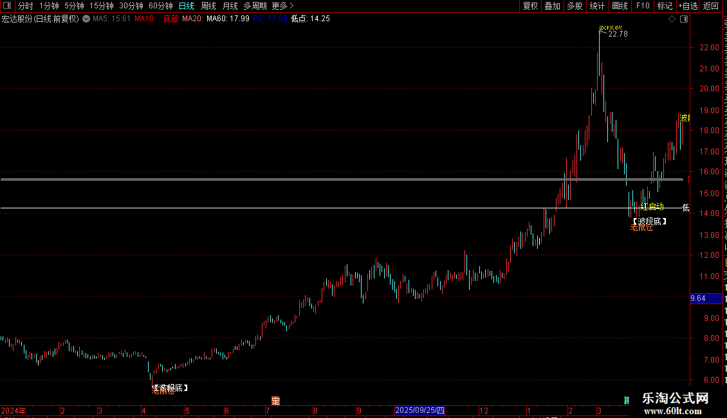Add stock with +自选 button
The height and width of the screenshot is (418, 727).
[688, 6]
